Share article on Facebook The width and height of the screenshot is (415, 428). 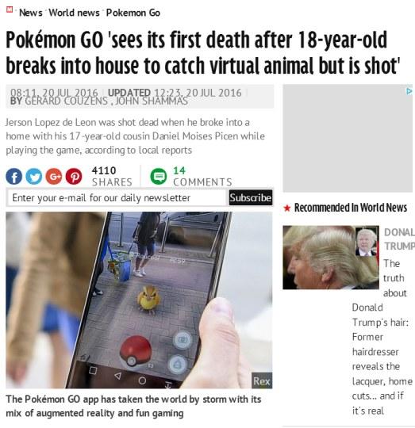pyautogui.click(x=14, y=177)
